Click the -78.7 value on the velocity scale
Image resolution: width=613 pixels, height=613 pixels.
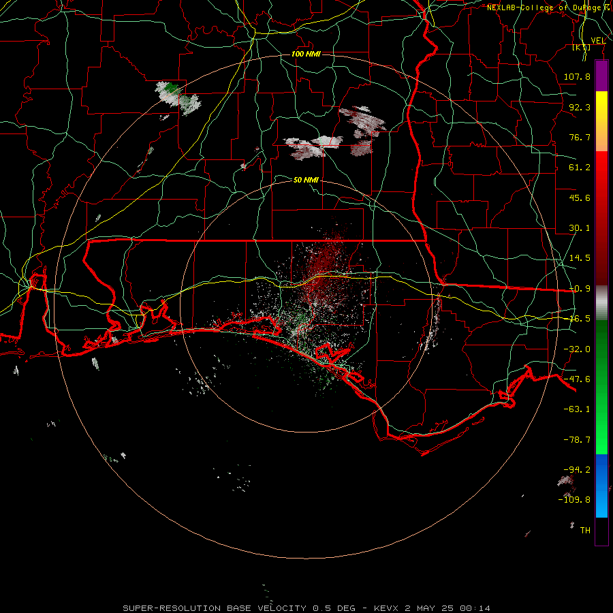tap(577, 440)
